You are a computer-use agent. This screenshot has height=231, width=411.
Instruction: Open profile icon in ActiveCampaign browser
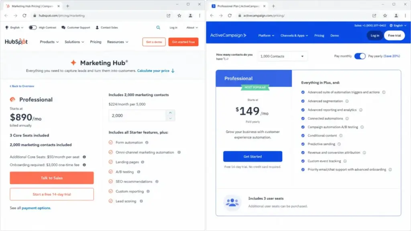396,16
